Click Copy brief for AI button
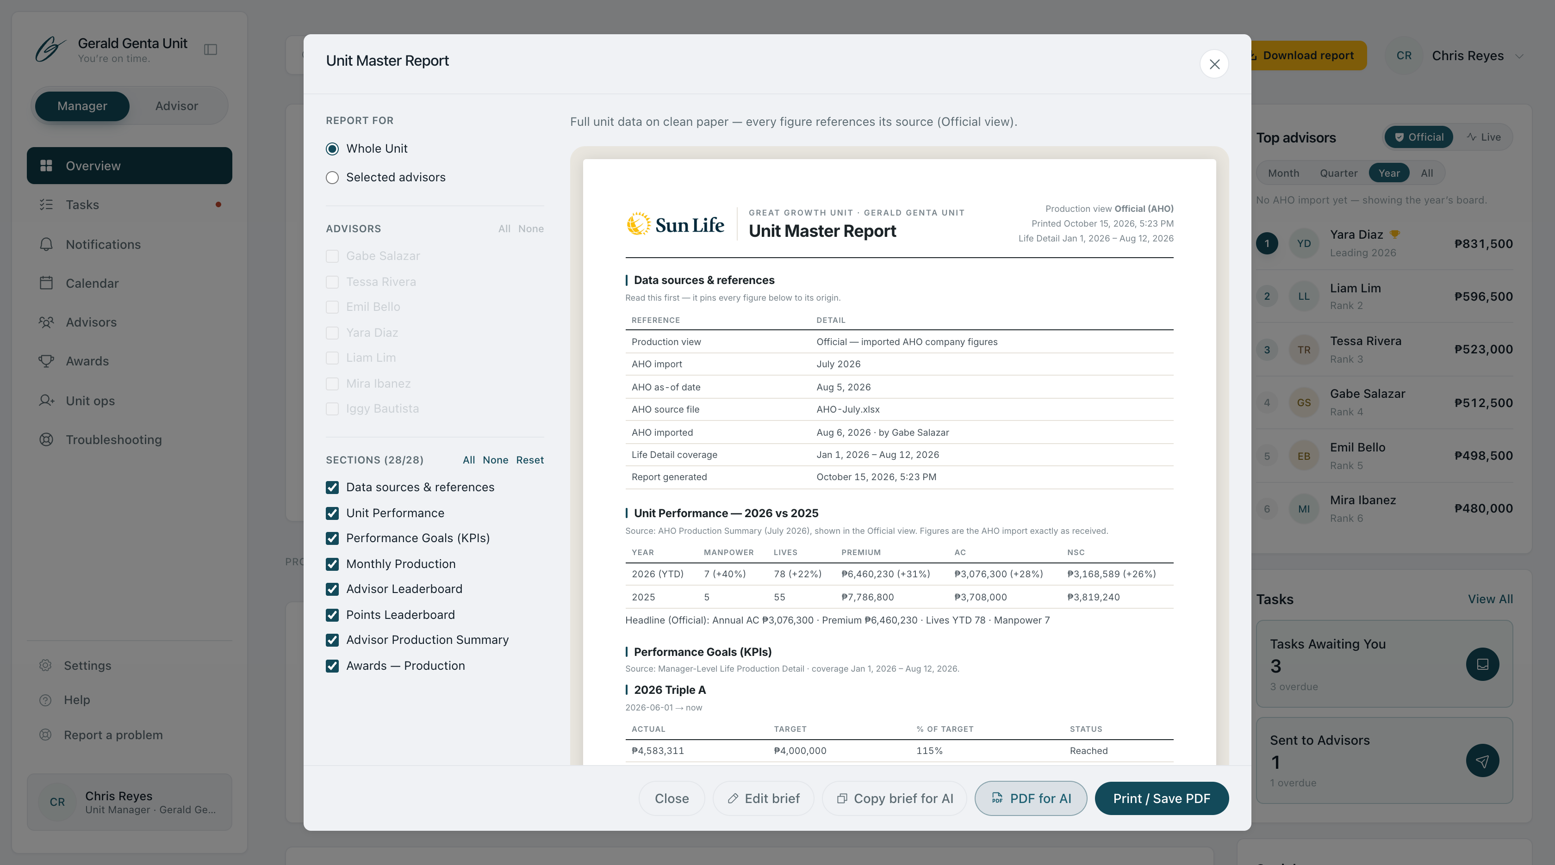Image resolution: width=1555 pixels, height=865 pixels. (x=895, y=799)
